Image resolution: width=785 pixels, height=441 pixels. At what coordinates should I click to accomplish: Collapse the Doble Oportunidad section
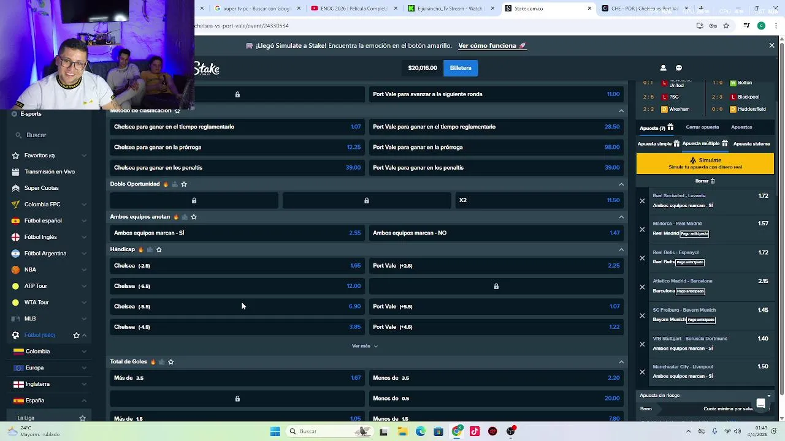coord(621,184)
